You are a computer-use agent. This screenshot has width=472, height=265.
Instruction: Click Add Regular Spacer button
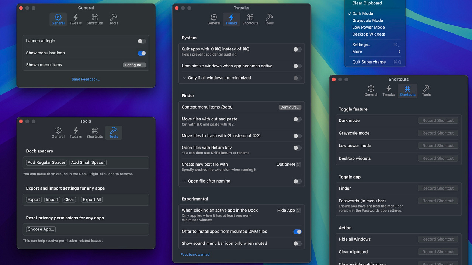(46, 162)
